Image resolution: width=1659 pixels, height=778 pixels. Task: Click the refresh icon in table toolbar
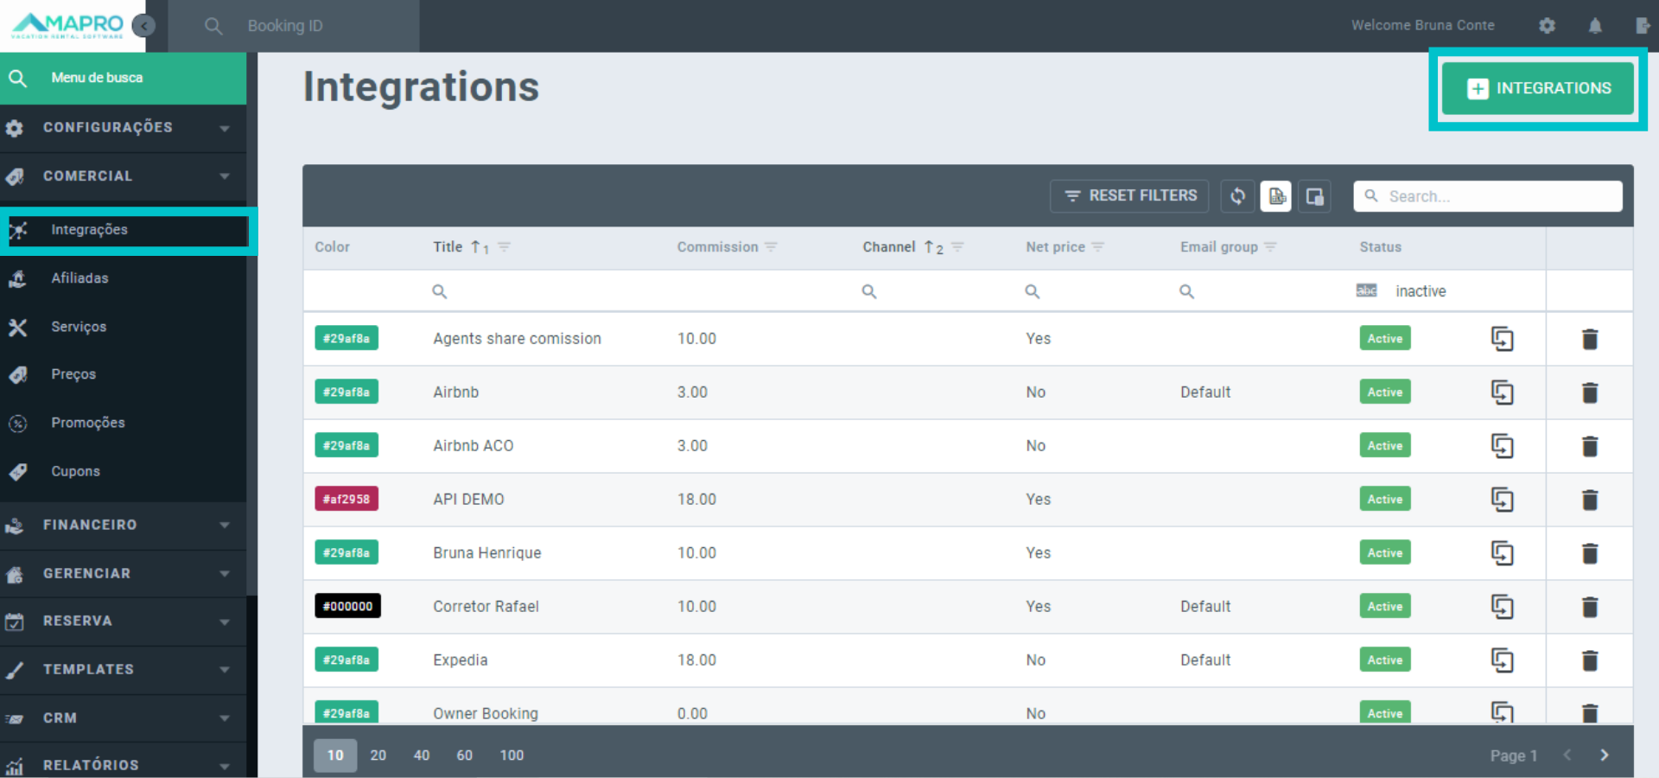point(1237,196)
